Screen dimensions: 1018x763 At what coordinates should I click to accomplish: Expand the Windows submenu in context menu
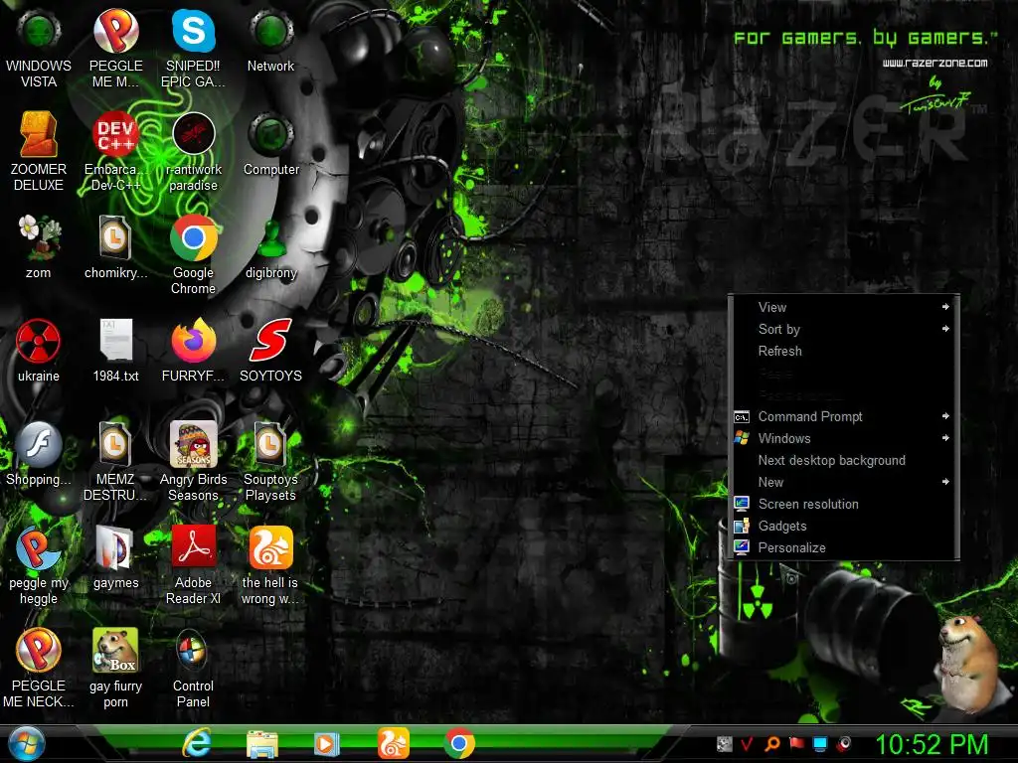click(x=843, y=438)
